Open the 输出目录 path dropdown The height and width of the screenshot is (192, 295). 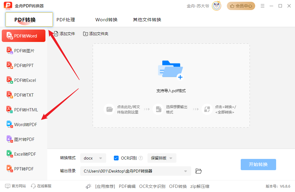[135, 171]
